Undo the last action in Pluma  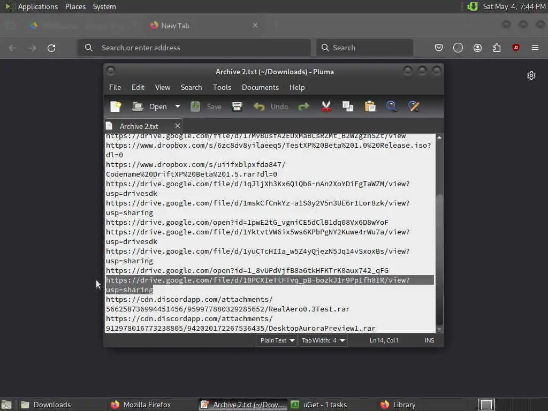(270, 106)
